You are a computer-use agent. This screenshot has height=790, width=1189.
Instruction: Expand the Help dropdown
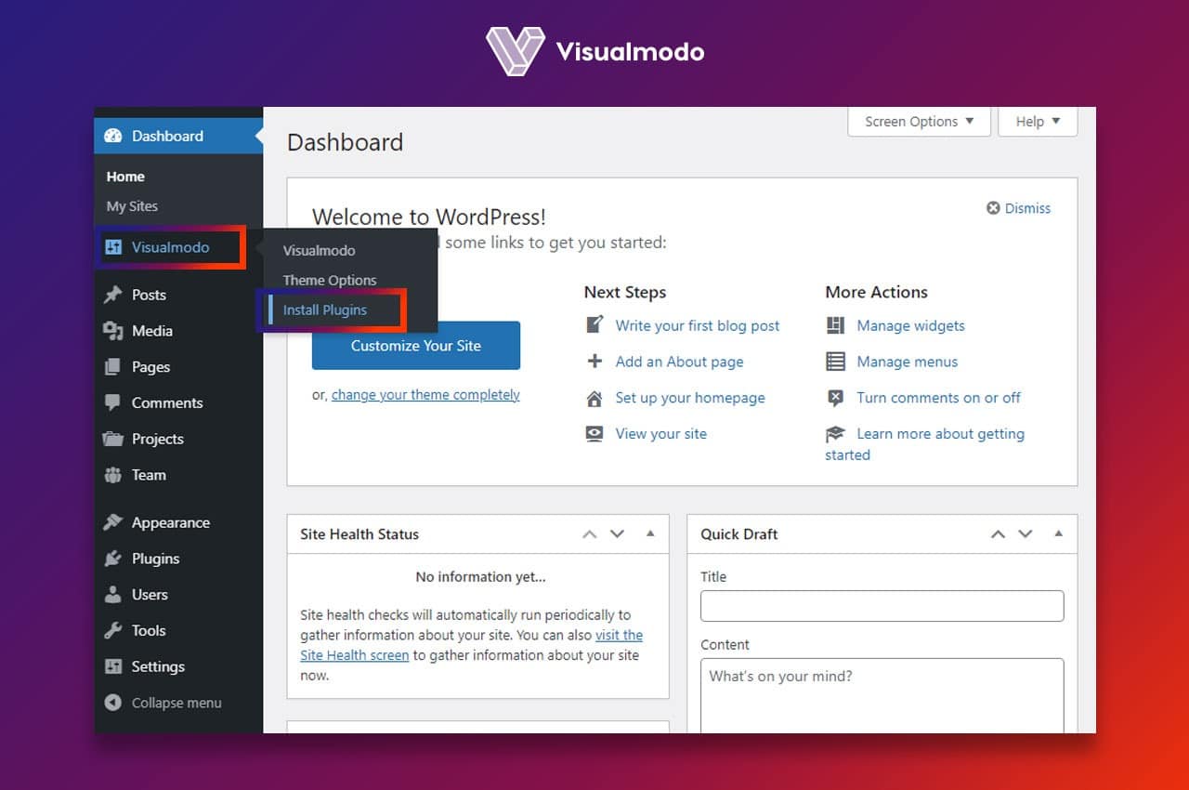click(x=1037, y=121)
